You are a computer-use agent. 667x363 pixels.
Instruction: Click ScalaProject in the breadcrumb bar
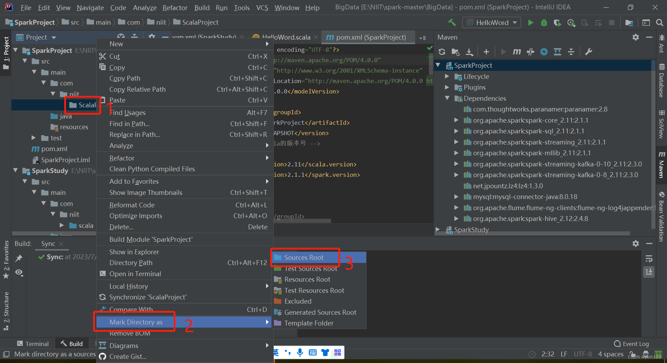click(200, 22)
